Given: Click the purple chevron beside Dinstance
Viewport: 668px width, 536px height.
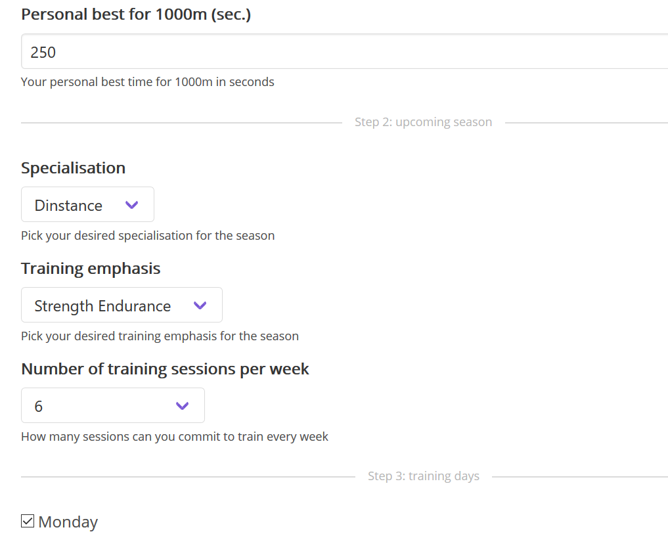Looking at the screenshot, I should [131, 205].
